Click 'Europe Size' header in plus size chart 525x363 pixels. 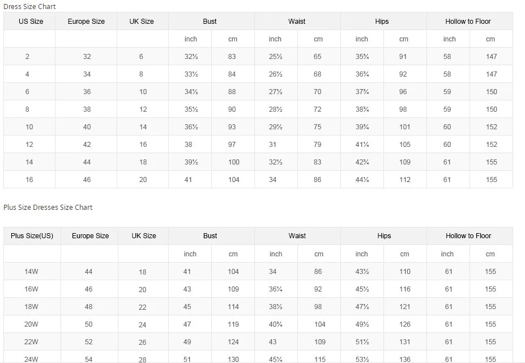pos(91,236)
